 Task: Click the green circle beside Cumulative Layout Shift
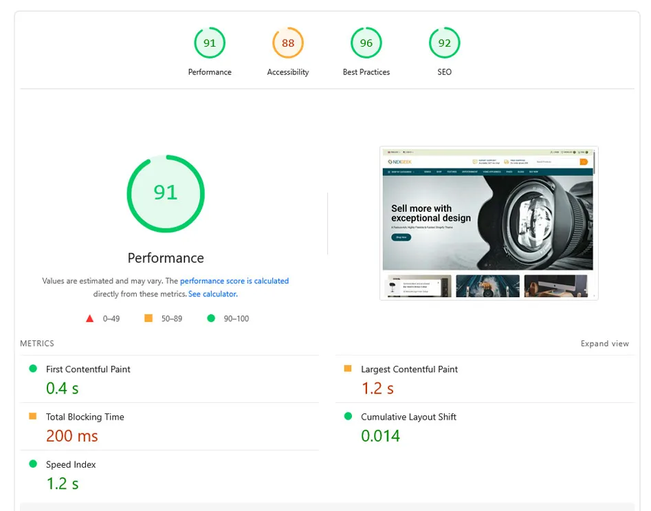click(348, 416)
